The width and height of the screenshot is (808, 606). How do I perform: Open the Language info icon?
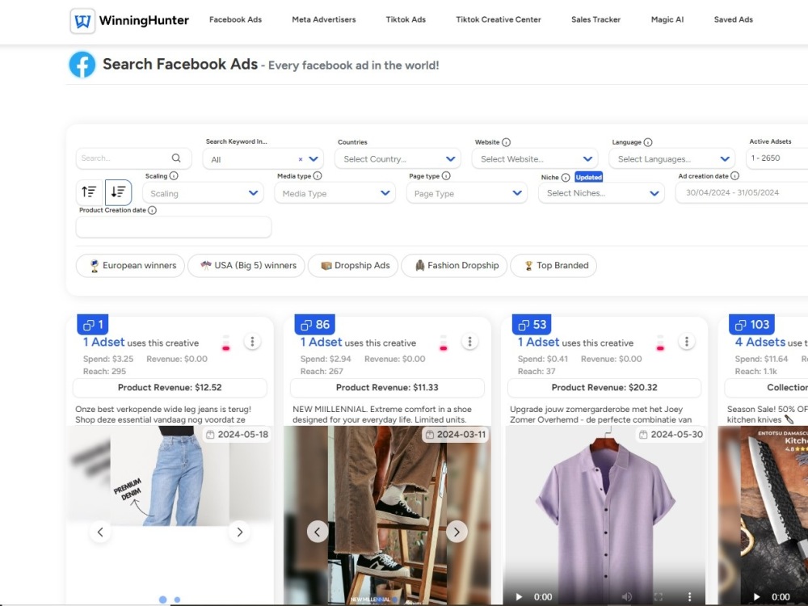[x=648, y=142]
